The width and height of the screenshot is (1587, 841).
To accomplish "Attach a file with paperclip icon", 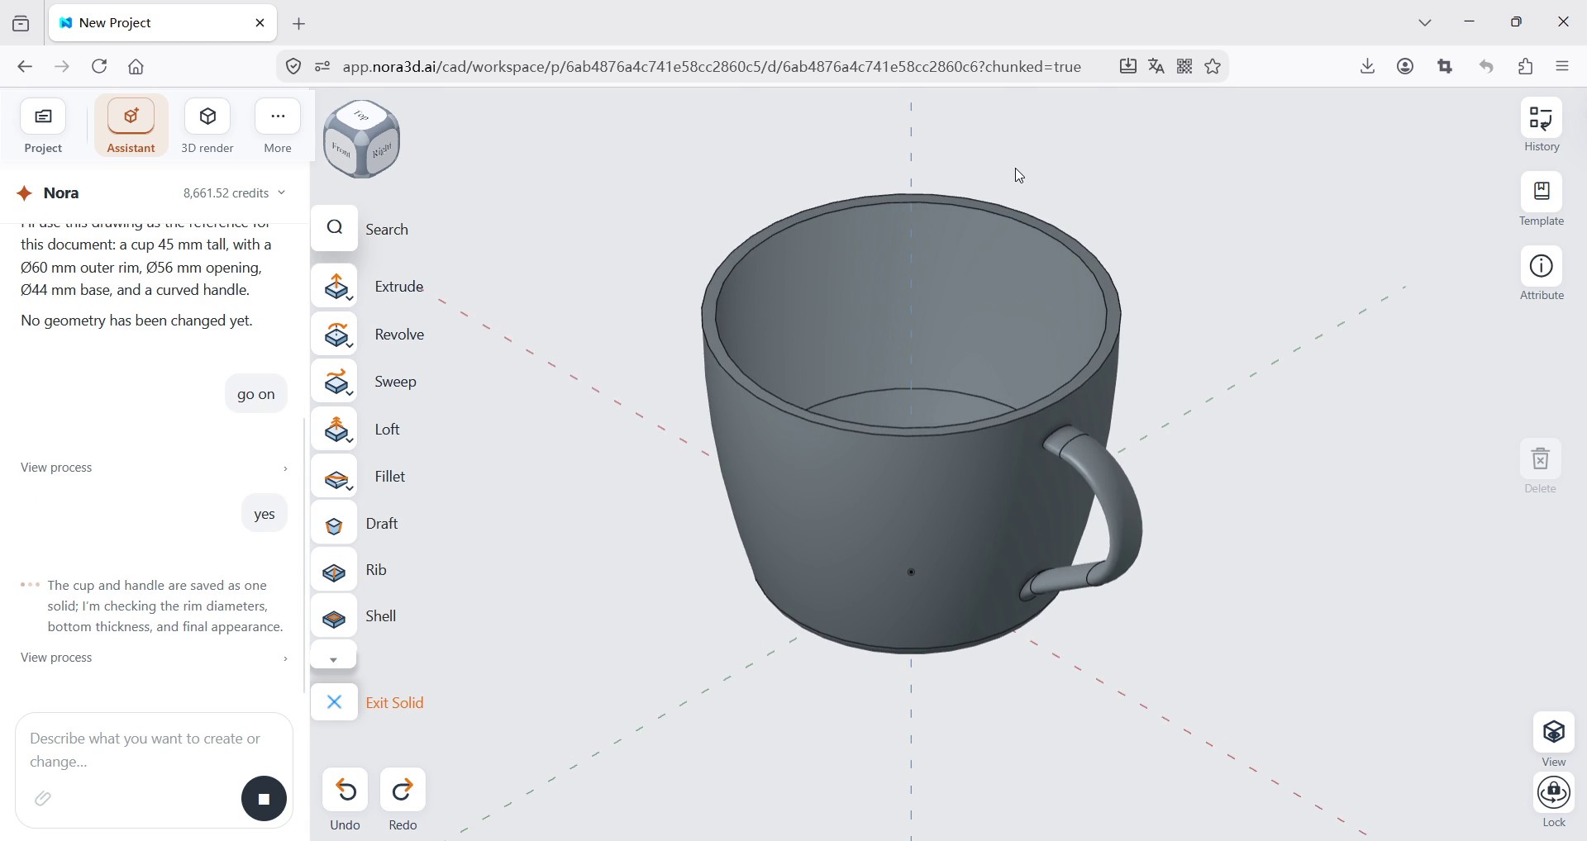I will (44, 799).
